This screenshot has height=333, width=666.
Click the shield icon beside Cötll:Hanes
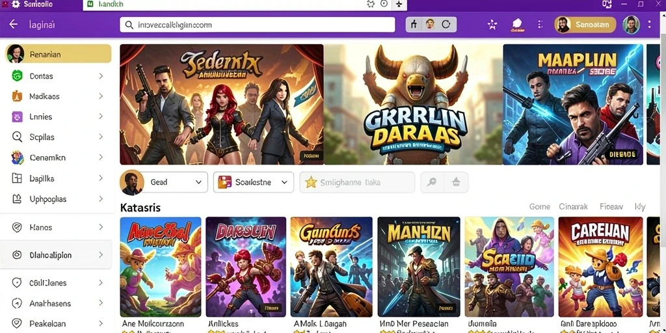(x=17, y=283)
